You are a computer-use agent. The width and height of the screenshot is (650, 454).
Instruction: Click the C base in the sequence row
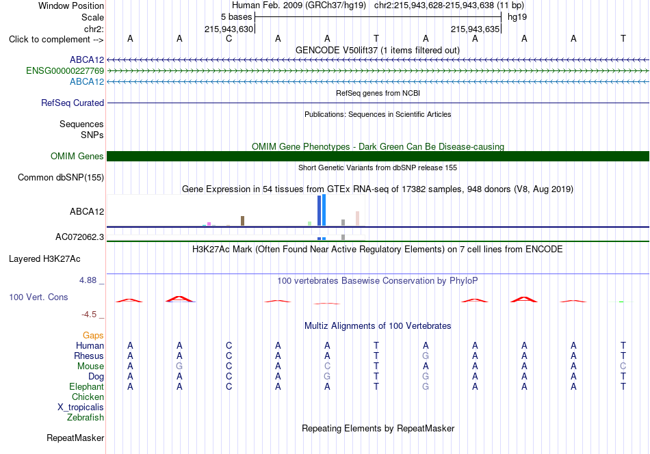tap(229, 38)
